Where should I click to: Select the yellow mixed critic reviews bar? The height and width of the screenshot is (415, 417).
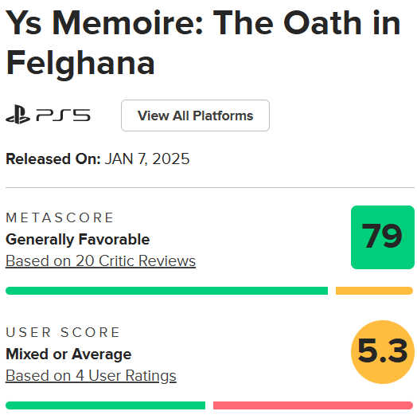[374, 291]
